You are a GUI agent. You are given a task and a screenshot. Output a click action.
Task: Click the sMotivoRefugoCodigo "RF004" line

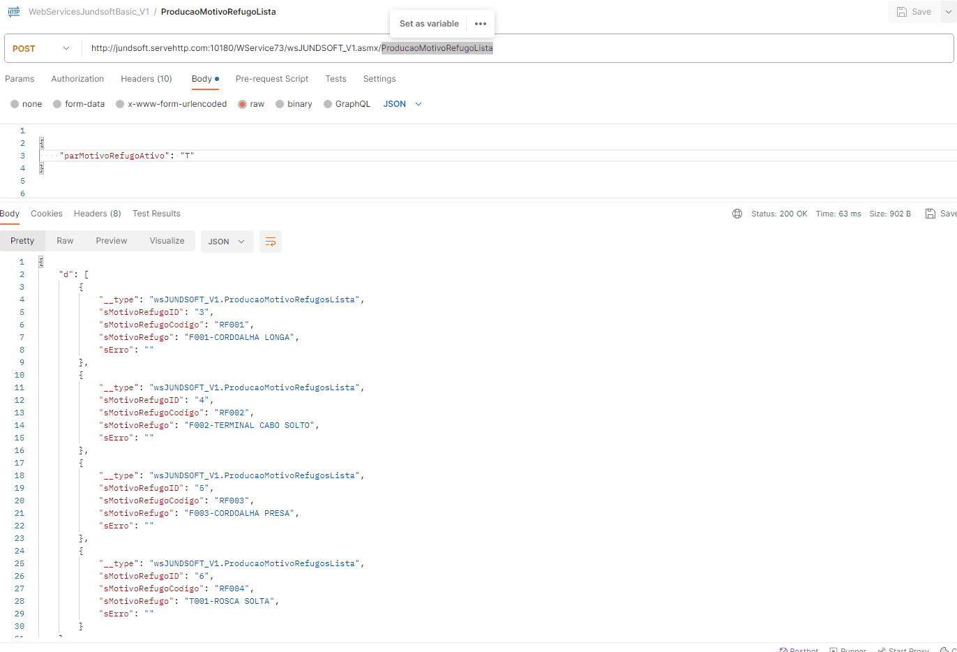[x=176, y=588]
